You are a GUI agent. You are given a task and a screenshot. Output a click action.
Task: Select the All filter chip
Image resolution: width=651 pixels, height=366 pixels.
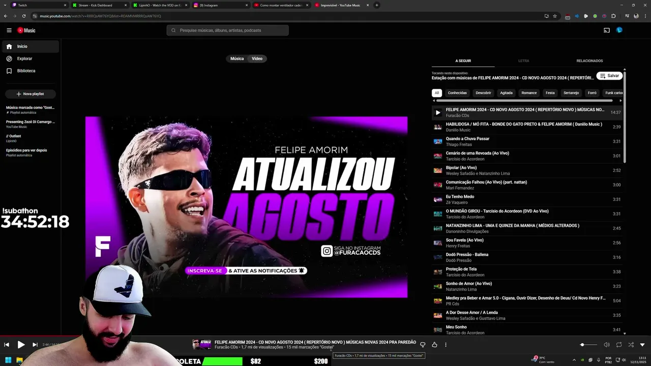click(x=437, y=93)
